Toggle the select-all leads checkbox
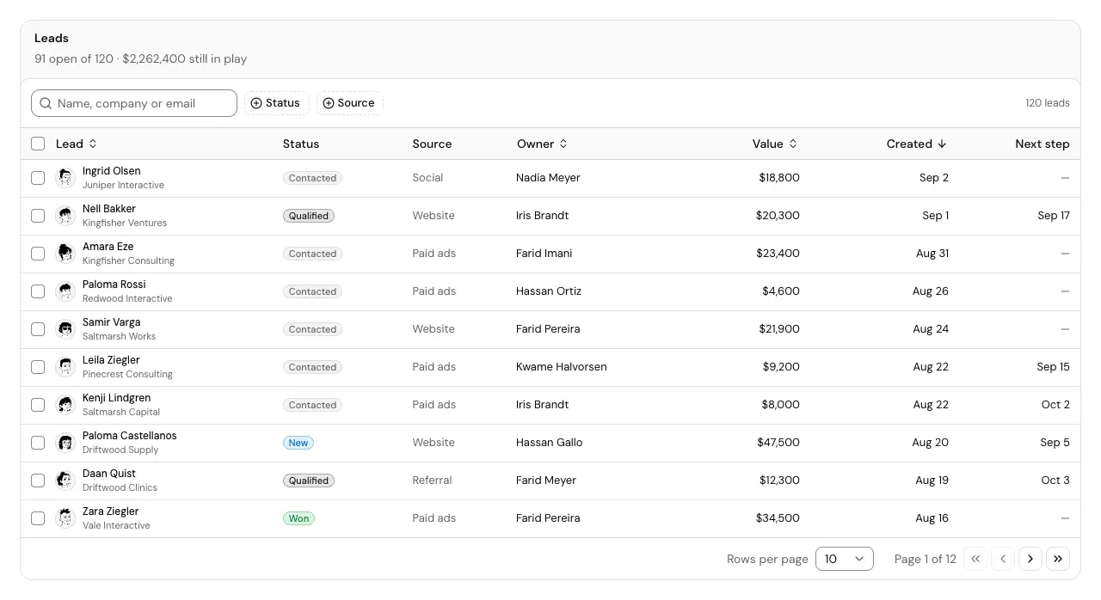 (38, 144)
